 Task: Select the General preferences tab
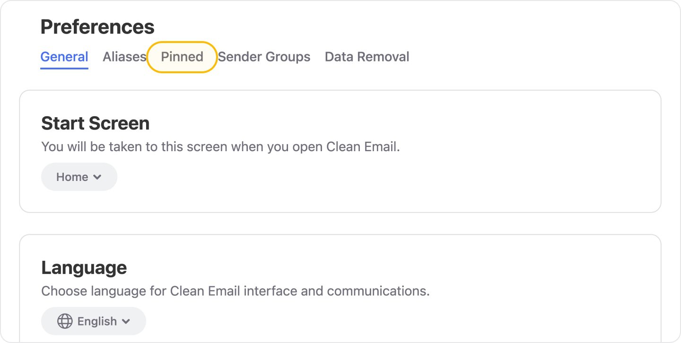[64, 57]
